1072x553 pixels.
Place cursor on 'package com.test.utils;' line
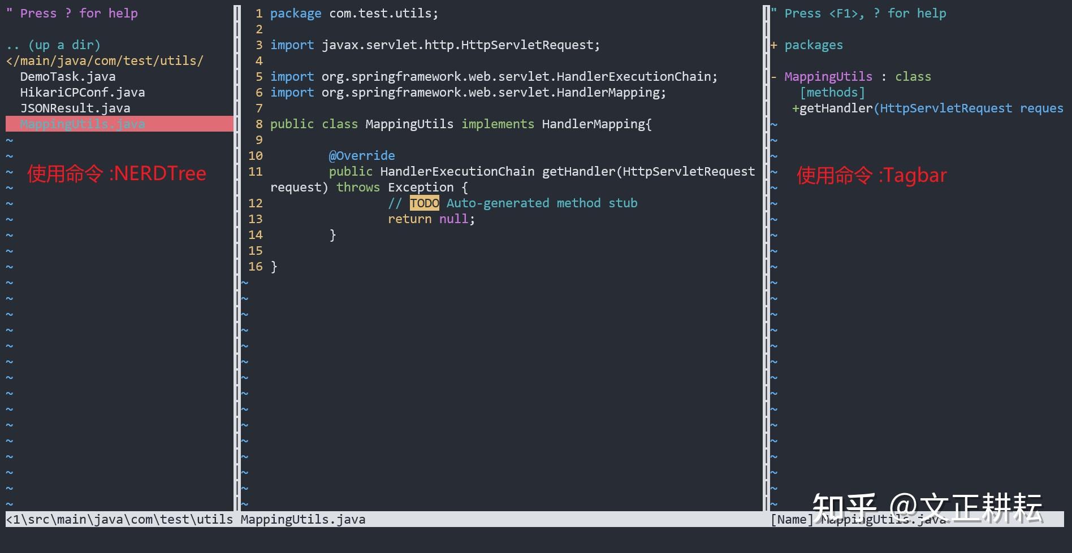click(354, 13)
